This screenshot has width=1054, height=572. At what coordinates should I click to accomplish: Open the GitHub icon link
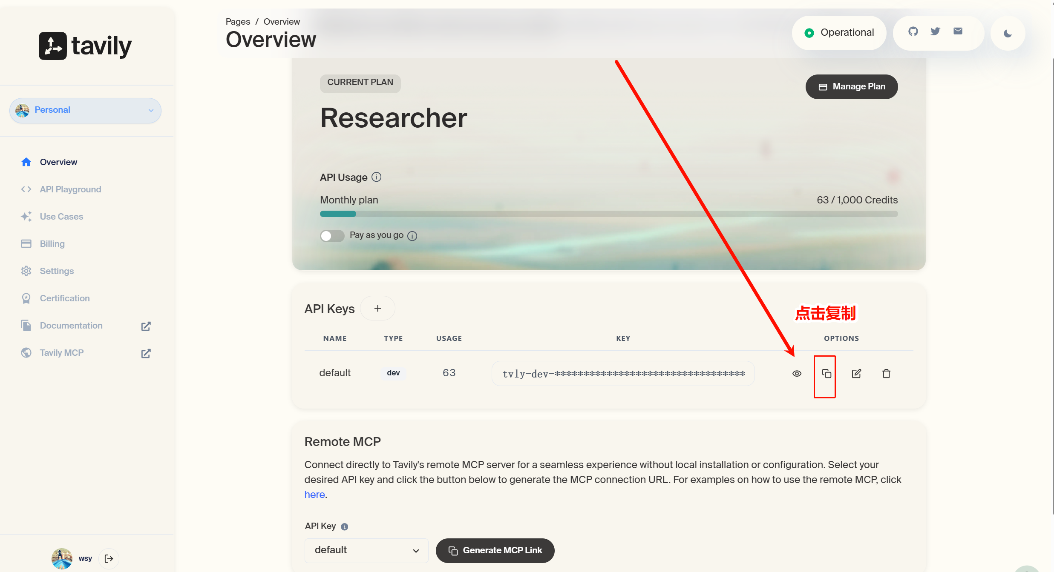(913, 31)
